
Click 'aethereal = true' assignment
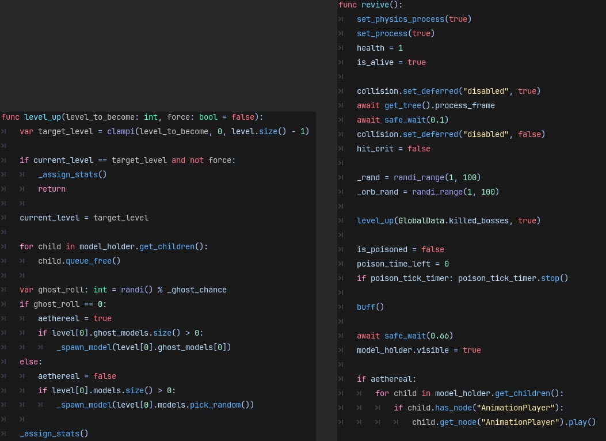(x=75, y=318)
